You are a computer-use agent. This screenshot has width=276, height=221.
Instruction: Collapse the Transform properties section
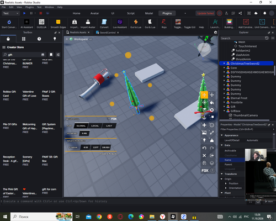point(222,174)
